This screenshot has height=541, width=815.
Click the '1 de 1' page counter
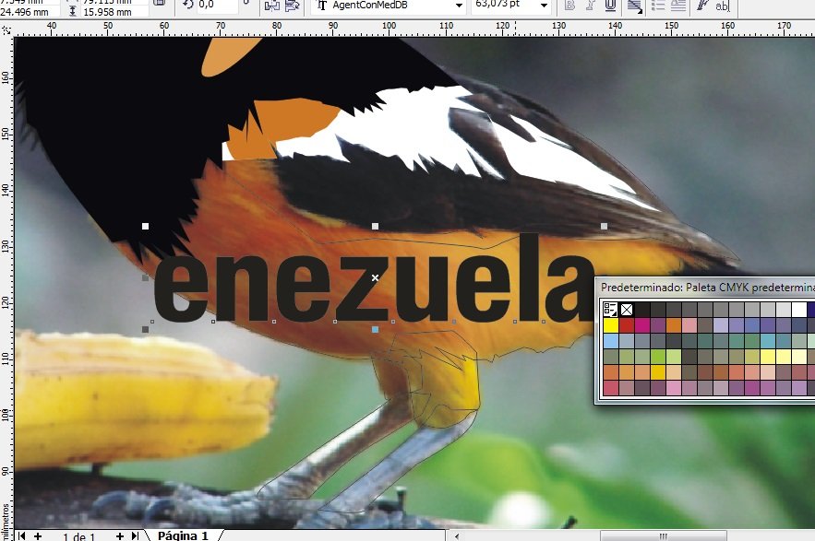(x=79, y=536)
